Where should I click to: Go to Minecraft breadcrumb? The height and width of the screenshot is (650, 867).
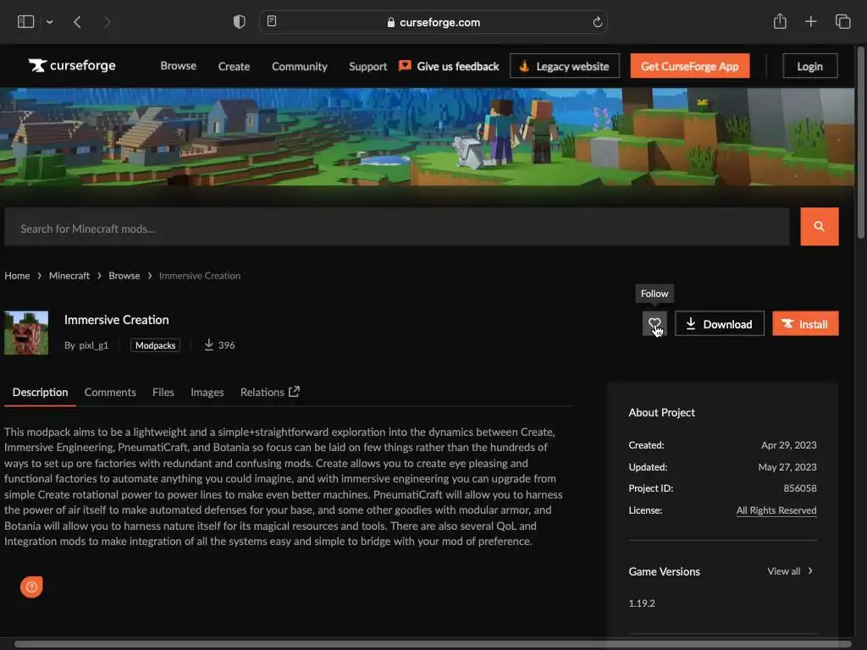tap(69, 276)
